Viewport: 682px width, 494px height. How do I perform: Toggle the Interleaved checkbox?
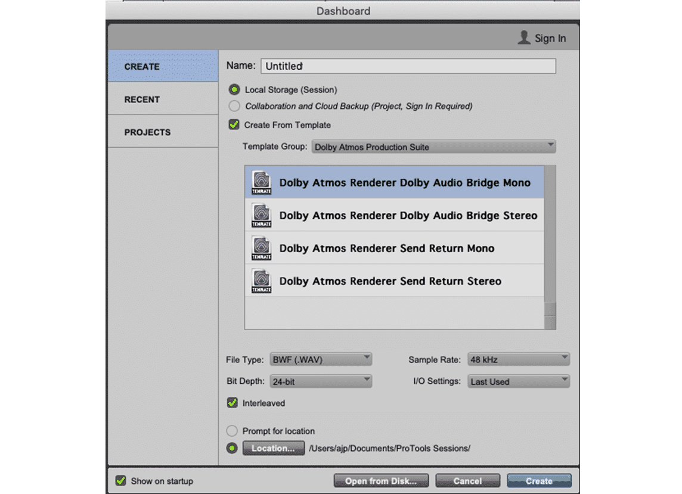pyautogui.click(x=232, y=403)
